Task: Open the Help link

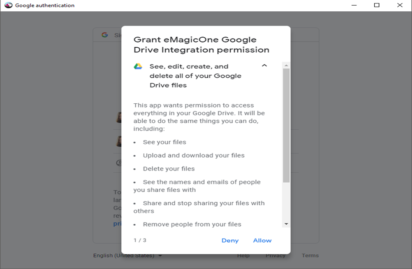Action: [243, 255]
